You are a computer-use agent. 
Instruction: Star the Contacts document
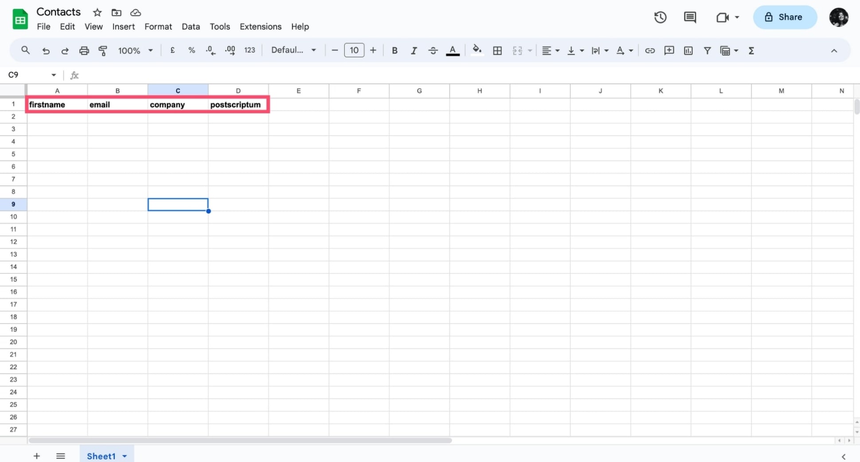(97, 12)
